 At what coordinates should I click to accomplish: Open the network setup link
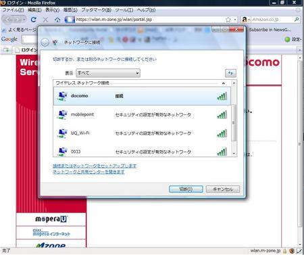pyautogui.click(x=95, y=166)
